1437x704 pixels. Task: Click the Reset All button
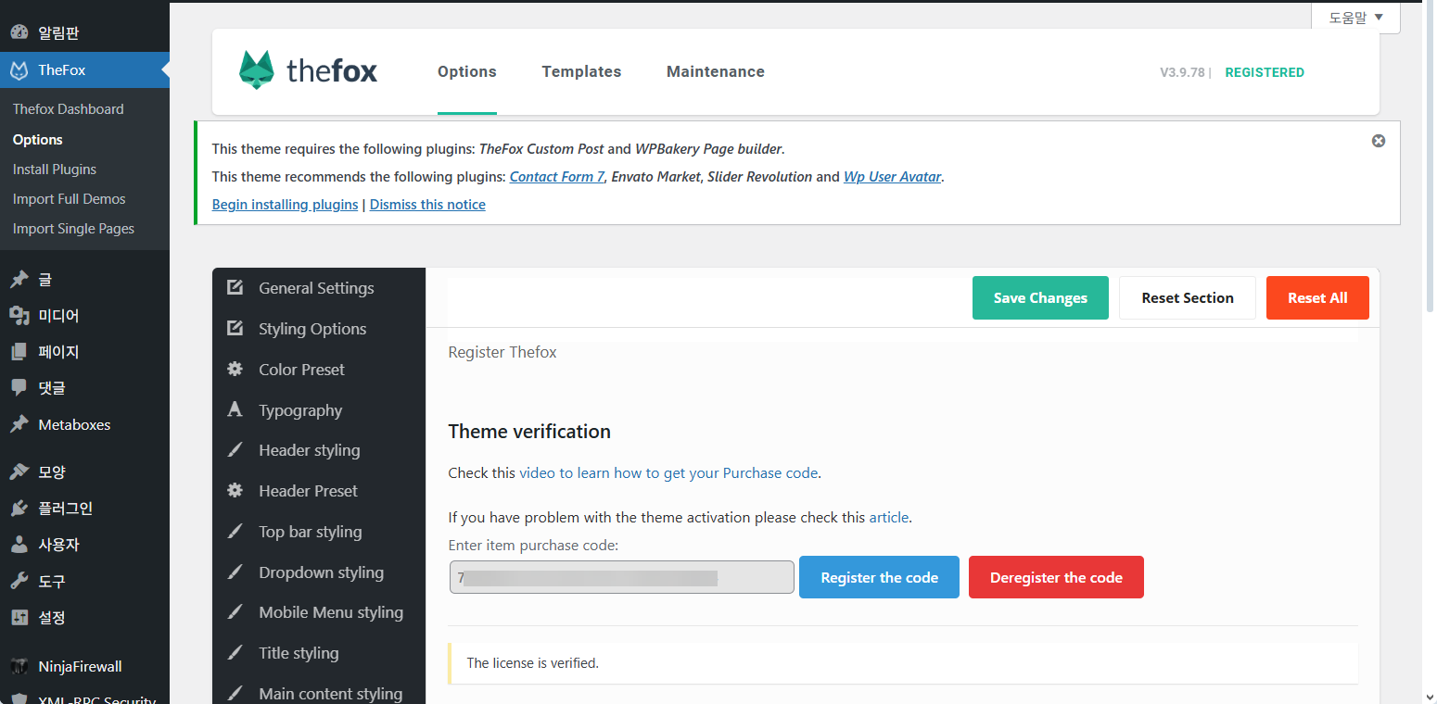pyautogui.click(x=1317, y=297)
